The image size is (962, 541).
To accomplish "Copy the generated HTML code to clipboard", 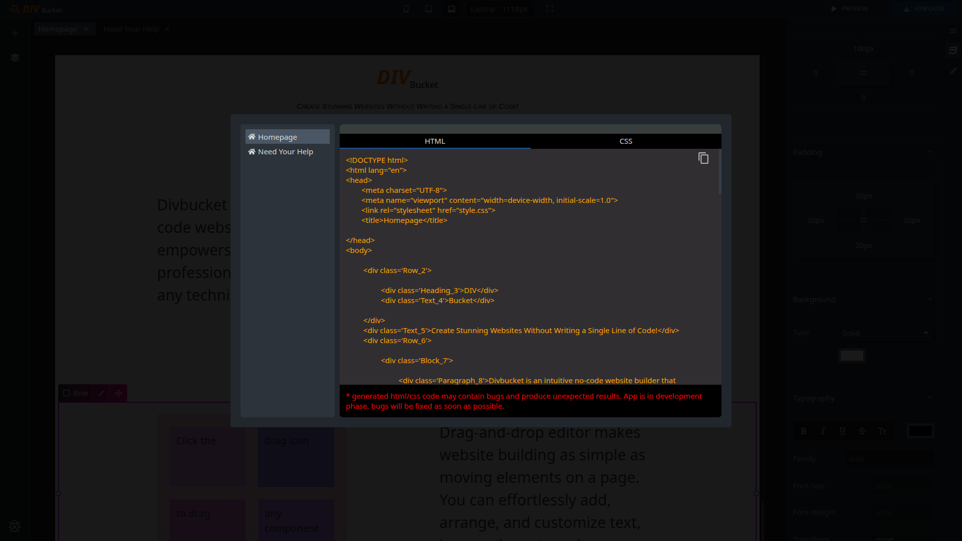I will click(x=703, y=158).
